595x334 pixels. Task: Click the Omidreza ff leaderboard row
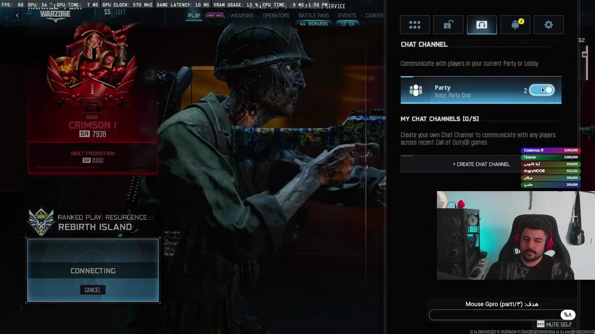(x=551, y=150)
